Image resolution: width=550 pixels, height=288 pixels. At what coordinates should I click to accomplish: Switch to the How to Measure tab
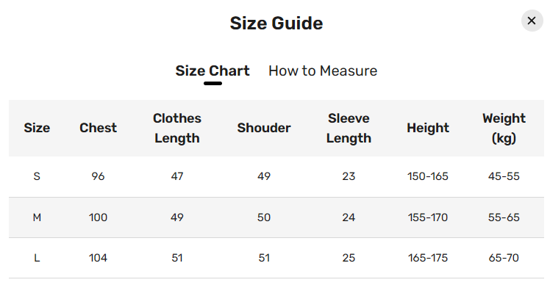click(x=323, y=71)
